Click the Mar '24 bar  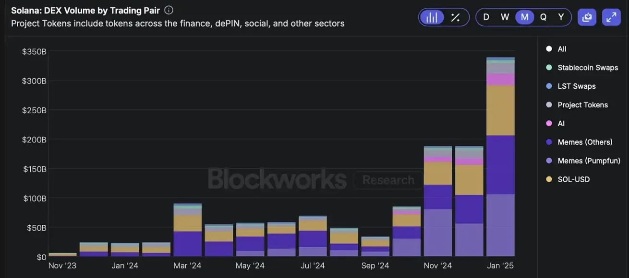(x=187, y=230)
